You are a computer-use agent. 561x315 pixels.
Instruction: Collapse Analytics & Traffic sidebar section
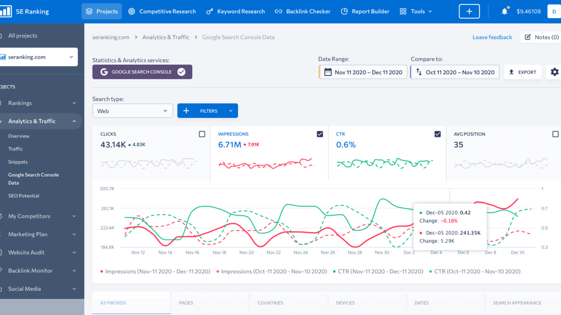pos(74,121)
